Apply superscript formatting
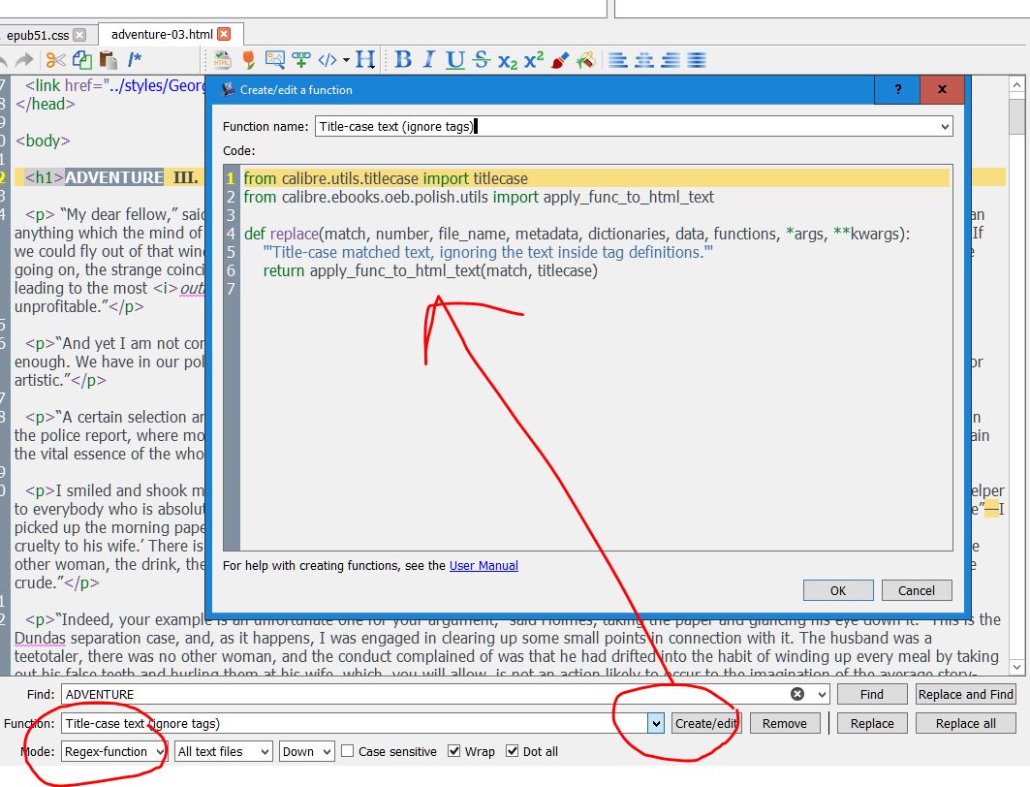Screen dimensions: 1030x787 point(533,59)
